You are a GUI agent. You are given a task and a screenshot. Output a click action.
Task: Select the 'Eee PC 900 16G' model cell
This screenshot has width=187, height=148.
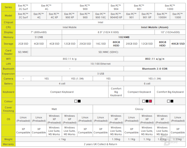[101, 16]
